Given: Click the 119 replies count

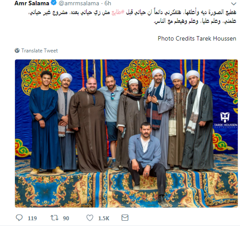Looking at the screenshot, I should pos(32,218).
